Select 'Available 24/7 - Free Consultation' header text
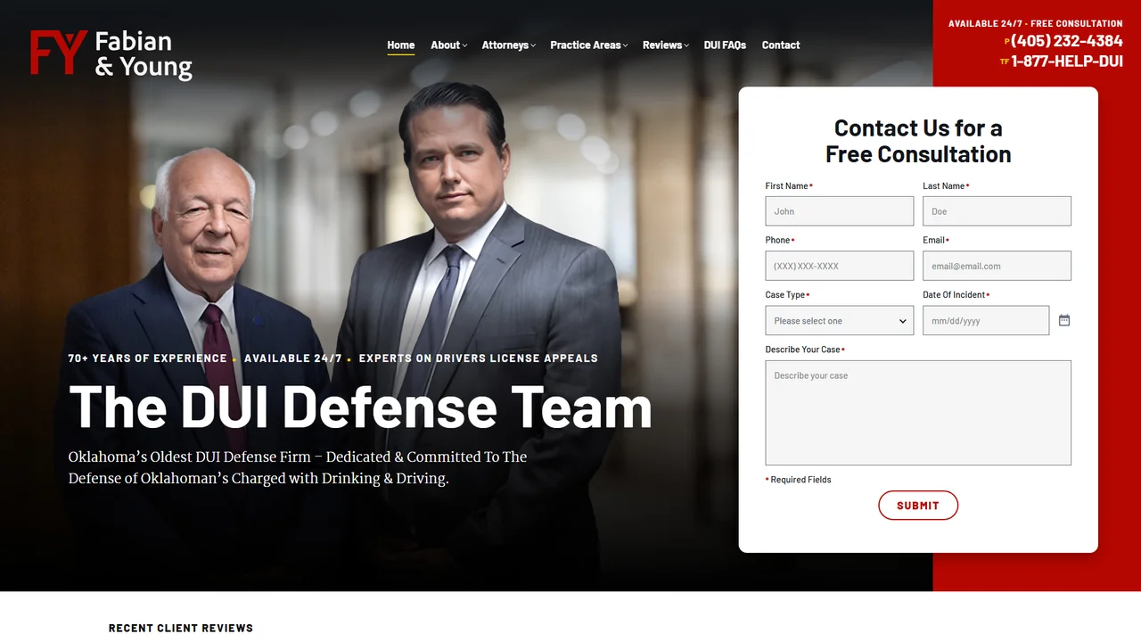Screen dimensions: 1141x642 click(x=1036, y=24)
